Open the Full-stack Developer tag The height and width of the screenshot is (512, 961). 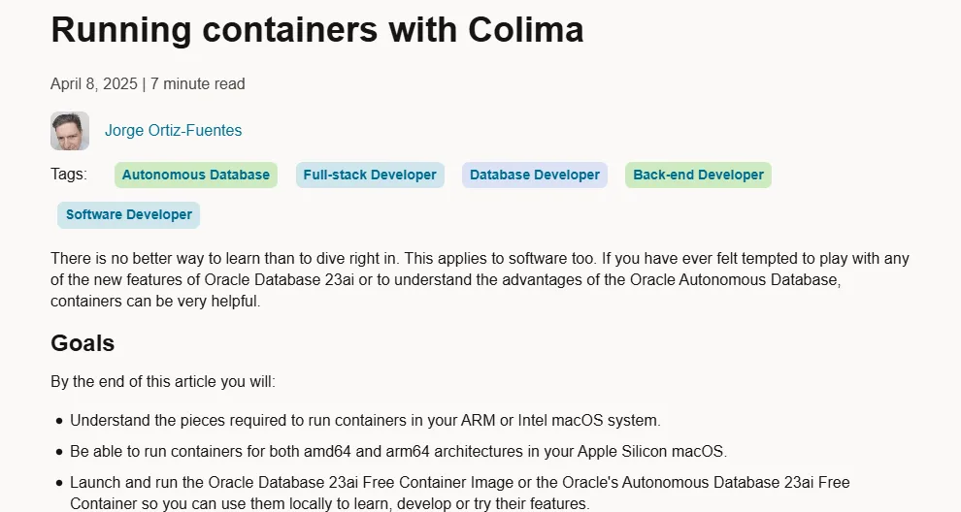[x=370, y=175]
